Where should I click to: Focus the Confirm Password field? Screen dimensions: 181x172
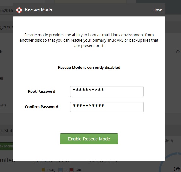point(107,107)
